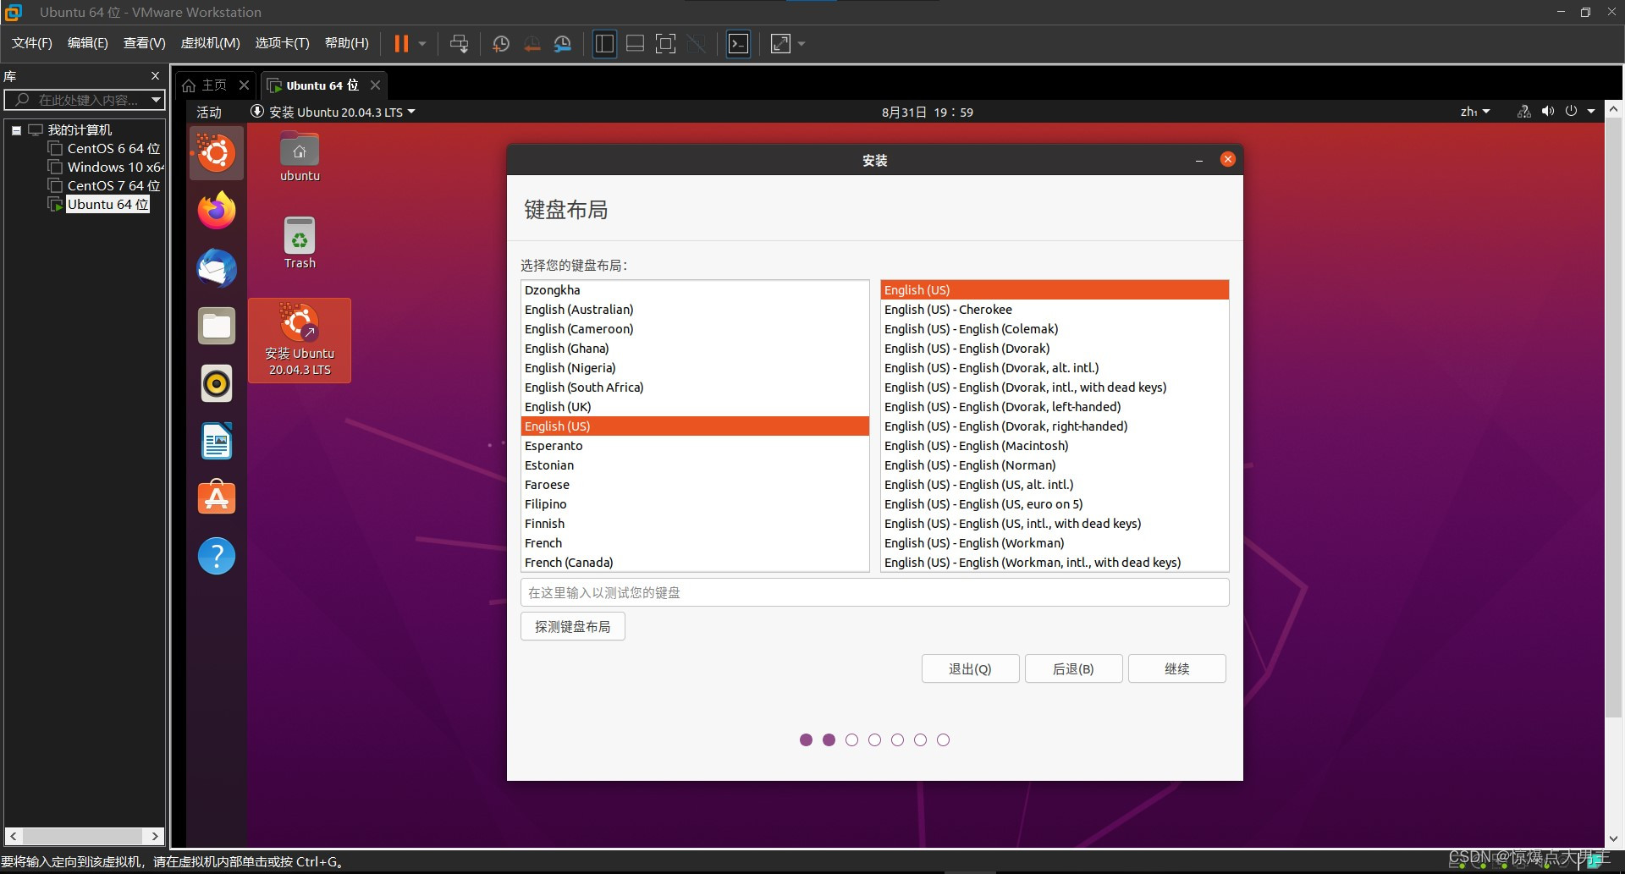
Task: Open the Files manager from the dock
Action: point(217,326)
